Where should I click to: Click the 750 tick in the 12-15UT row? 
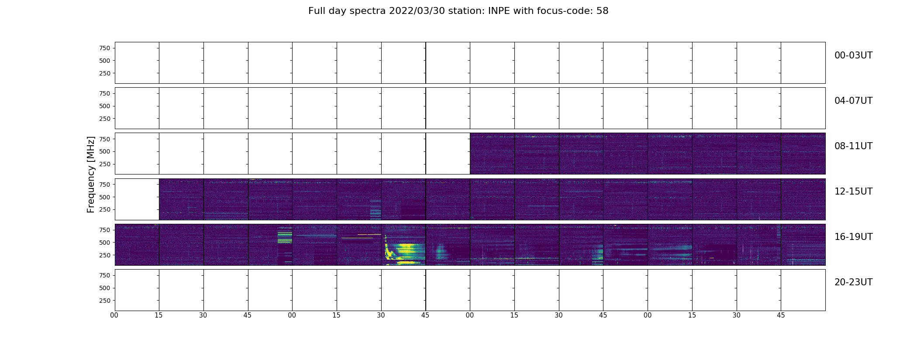tap(105, 185)
